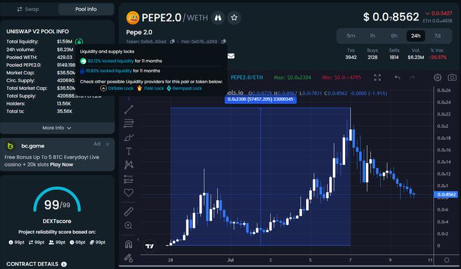
Task: Open the 82.12% locked liquidity link
Action: [x=111, y=61]
